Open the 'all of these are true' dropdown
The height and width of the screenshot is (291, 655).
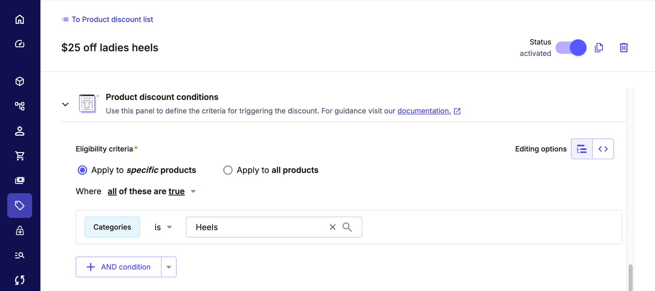(193, 191)
